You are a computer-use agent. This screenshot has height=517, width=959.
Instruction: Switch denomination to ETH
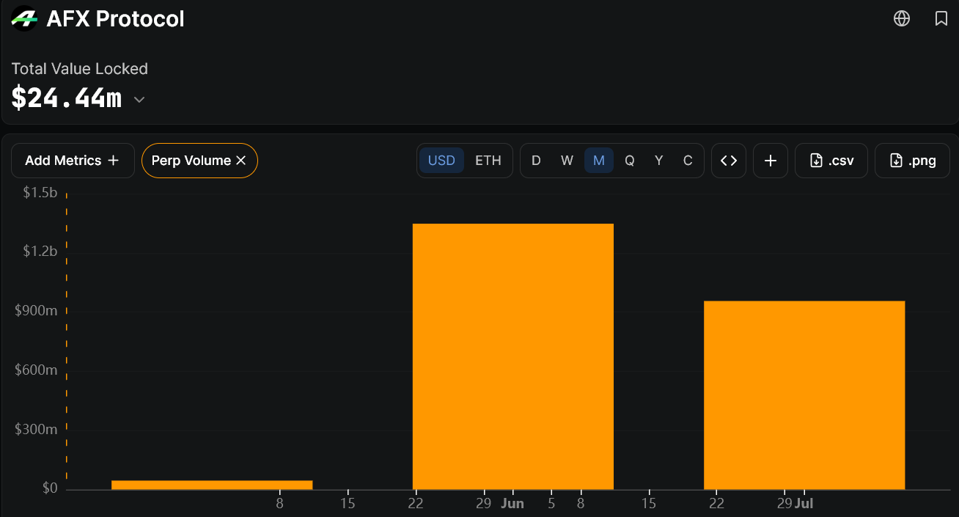pos(488,161)
